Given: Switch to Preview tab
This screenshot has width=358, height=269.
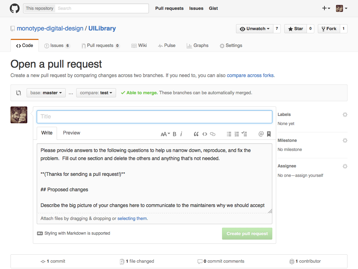Looking at the screenshot, I should (x=71, y=133).
